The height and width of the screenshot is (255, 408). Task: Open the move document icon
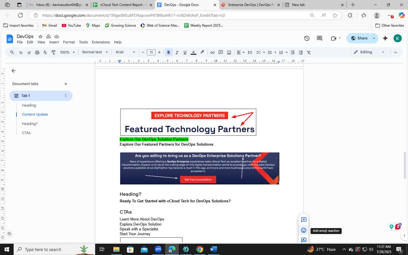pyautogui.click(x=48, y=37)
